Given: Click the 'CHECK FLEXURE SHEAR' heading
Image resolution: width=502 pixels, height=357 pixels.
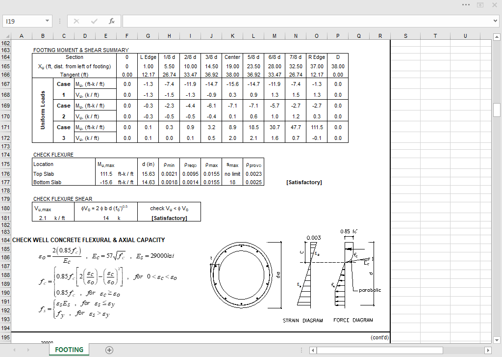Looking at the screenshot, I should point(63,199).
